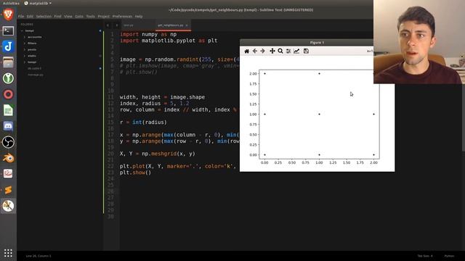Switch to the first inactive .py tab

[x=129, y=25]
